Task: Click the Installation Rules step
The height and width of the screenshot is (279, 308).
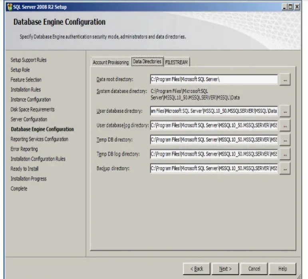Action: pos(26,90)
